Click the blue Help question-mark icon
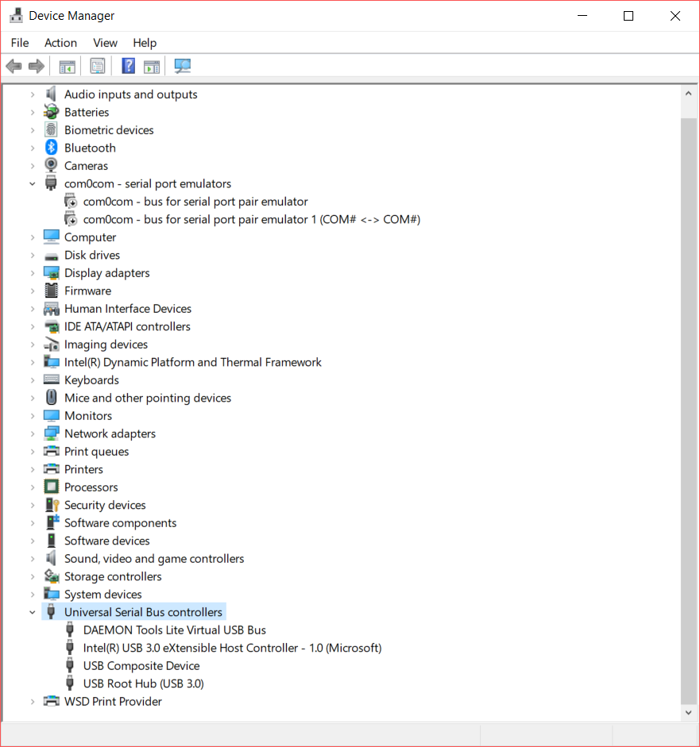Image resolution: width=700 pixels, height=747 pixels. pos(128,66)
